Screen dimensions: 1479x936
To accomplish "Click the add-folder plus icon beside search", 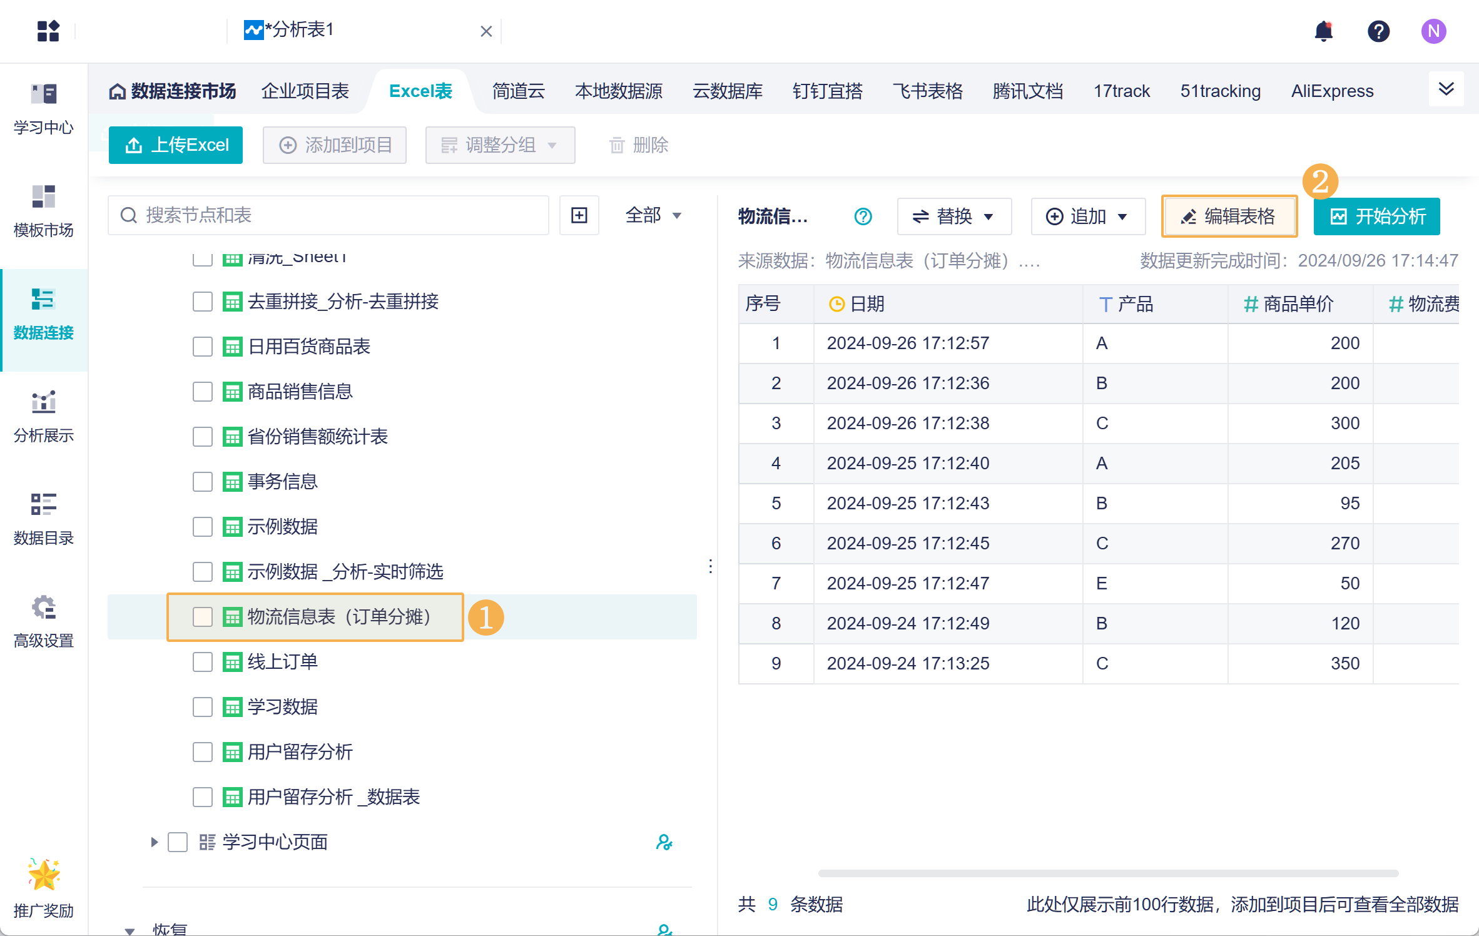I will click(579, 215).
